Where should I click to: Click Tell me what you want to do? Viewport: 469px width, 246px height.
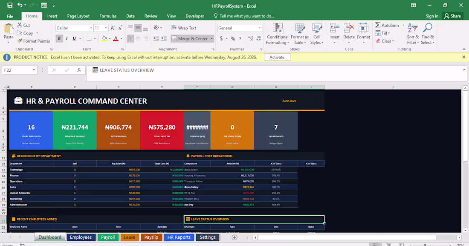point(244,16)
